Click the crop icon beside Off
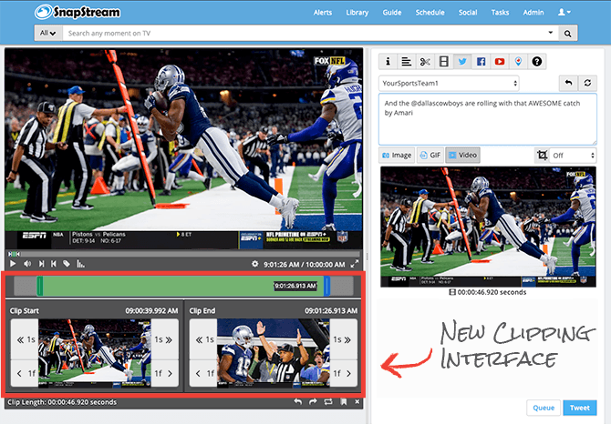Viewport: 611px width, 424px height. 543,156
